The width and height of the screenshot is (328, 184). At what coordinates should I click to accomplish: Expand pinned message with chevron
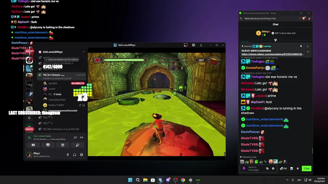pos(308,52)
